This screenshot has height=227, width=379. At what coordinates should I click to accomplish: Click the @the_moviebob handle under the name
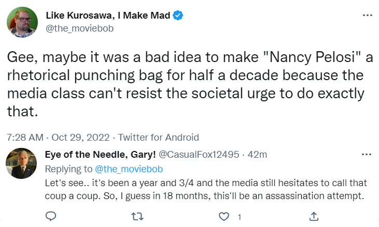(79, 28)
